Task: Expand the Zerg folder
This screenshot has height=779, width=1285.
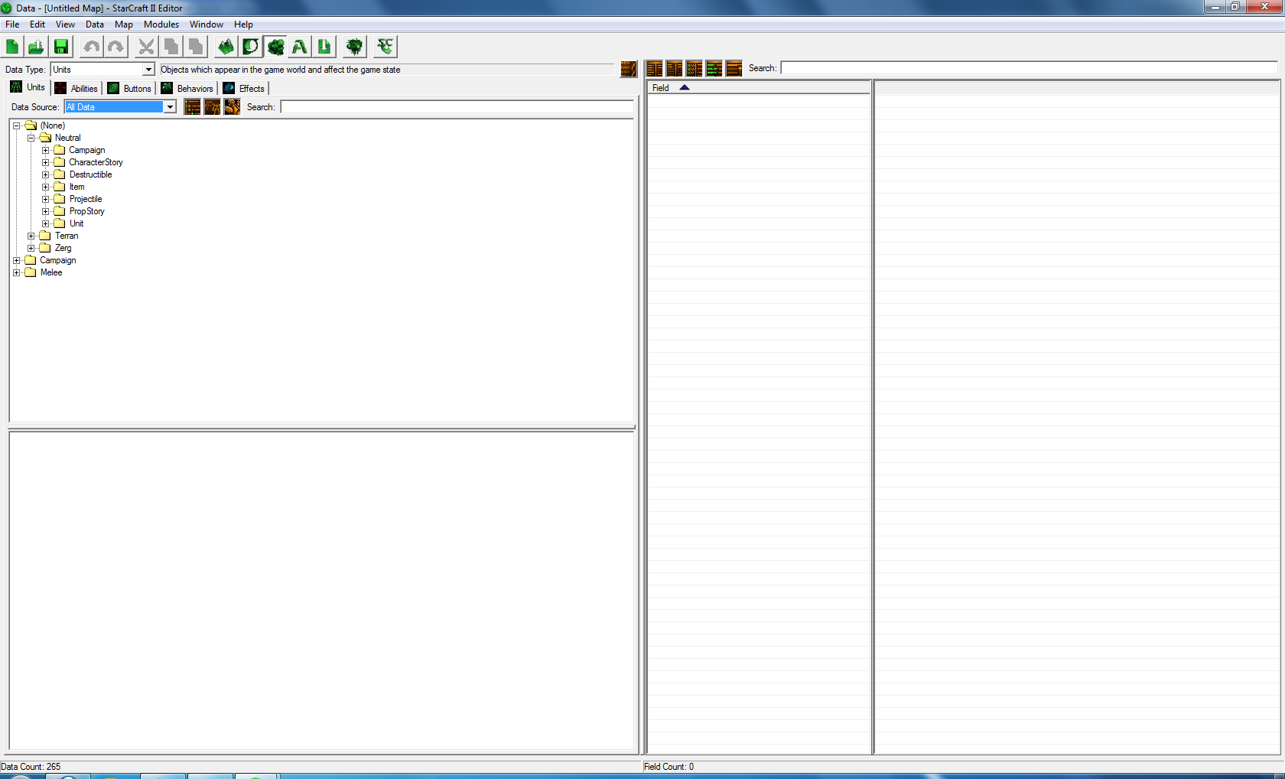Action: [31, 248]
